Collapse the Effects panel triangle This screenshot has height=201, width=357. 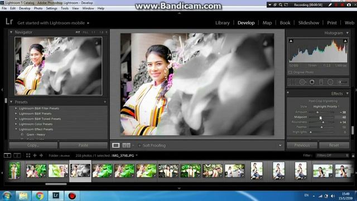click(x=348, y=93)
